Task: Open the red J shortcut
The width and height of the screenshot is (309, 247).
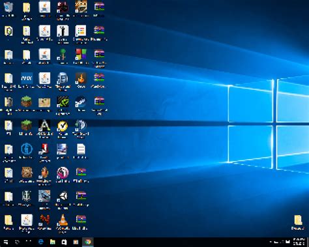Action: 44,149
